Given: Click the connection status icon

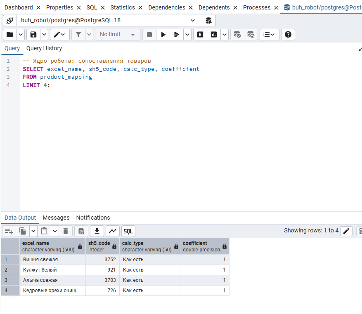Looking at the screenshot, I should (10, 21).
